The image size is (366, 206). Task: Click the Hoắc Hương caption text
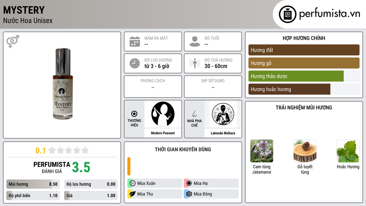(x=348, y=167)
